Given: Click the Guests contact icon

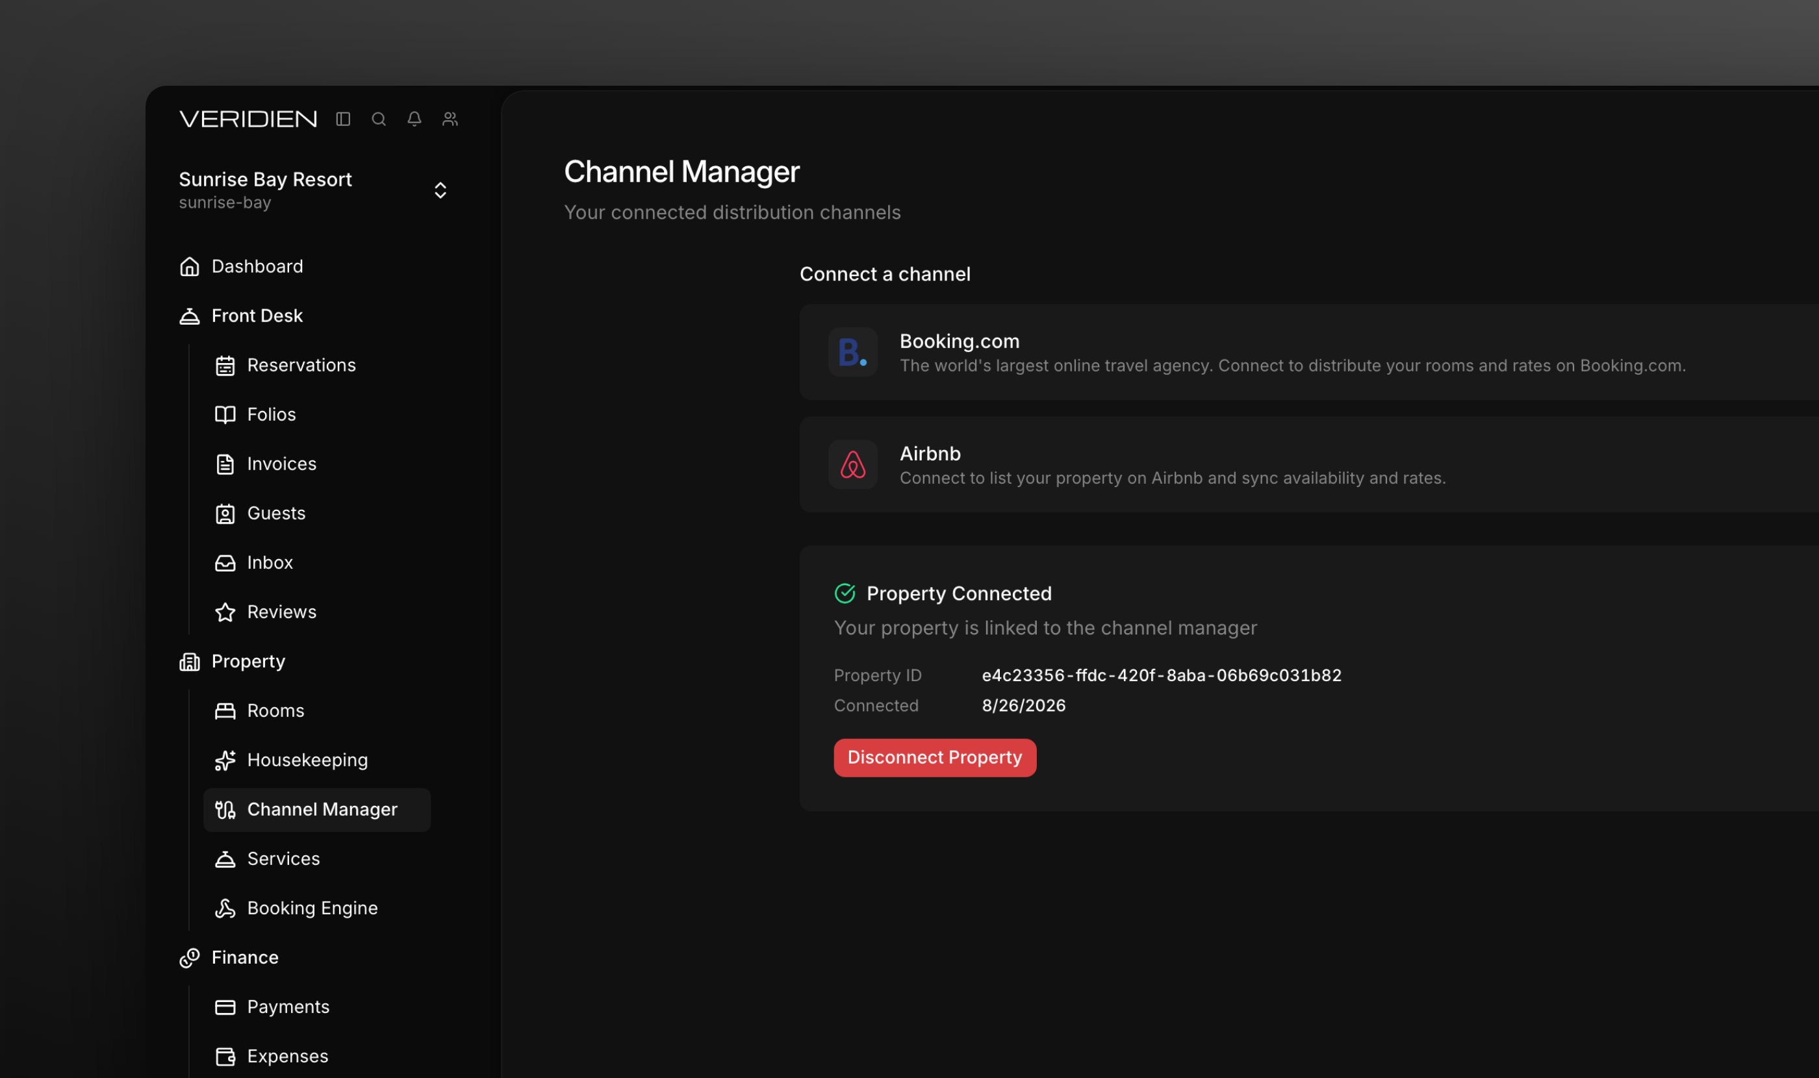Looking at the screenshot, I should coord(225,513).
